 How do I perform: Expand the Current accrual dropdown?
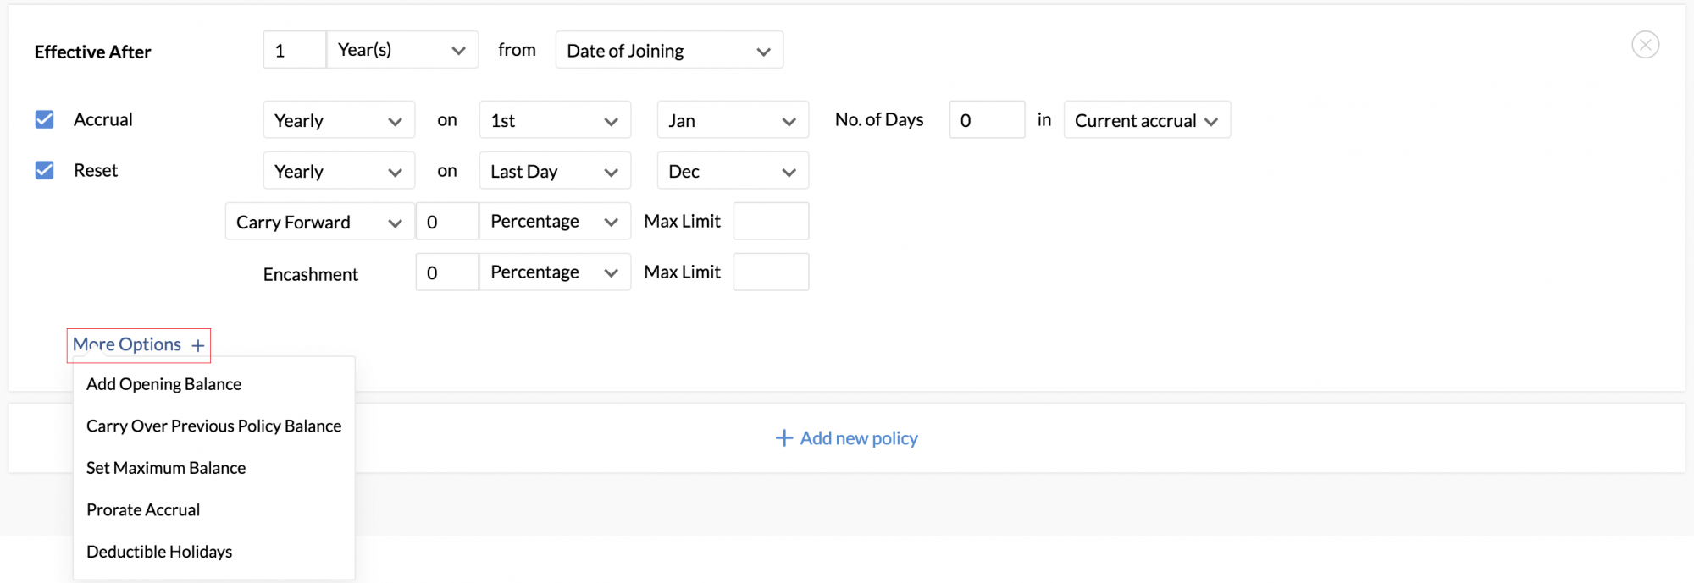[x=1146, y=120]
